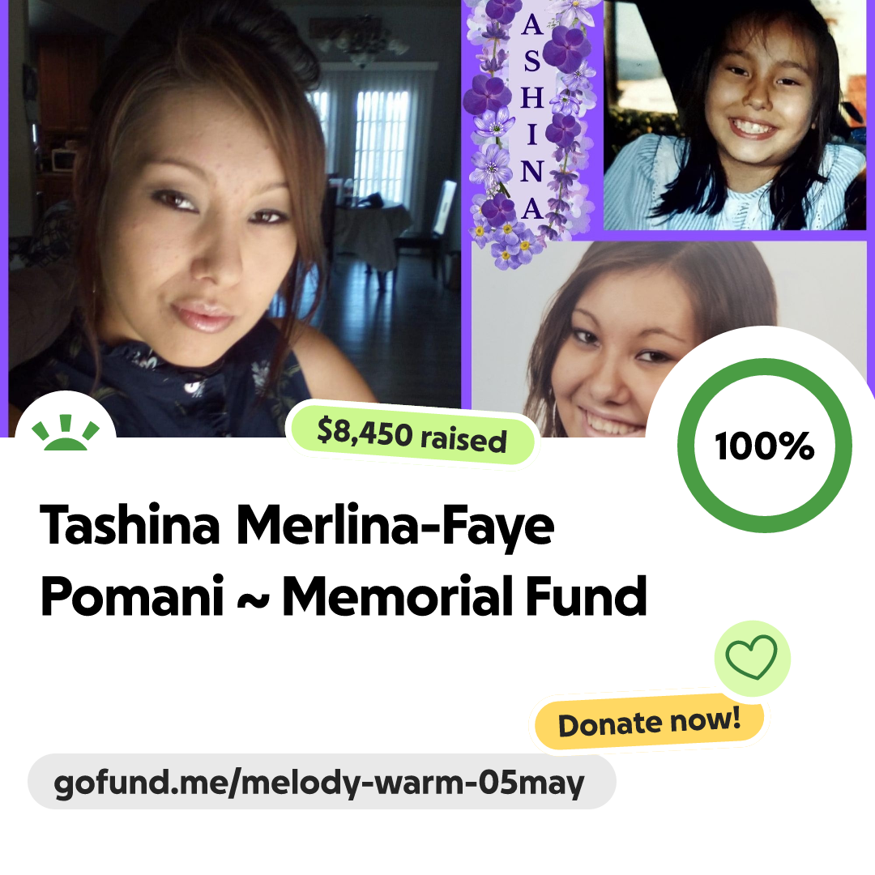Click the letter A atop the floral banner

531,24
